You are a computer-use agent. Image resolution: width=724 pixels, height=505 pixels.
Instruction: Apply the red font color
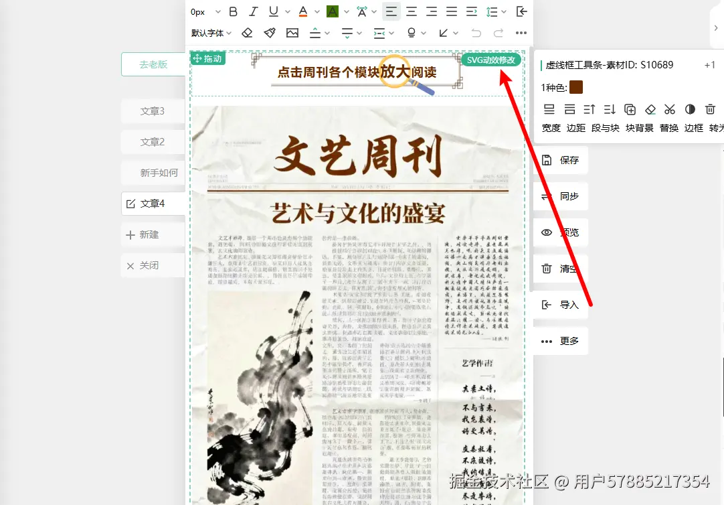click(x=303, y=11)
